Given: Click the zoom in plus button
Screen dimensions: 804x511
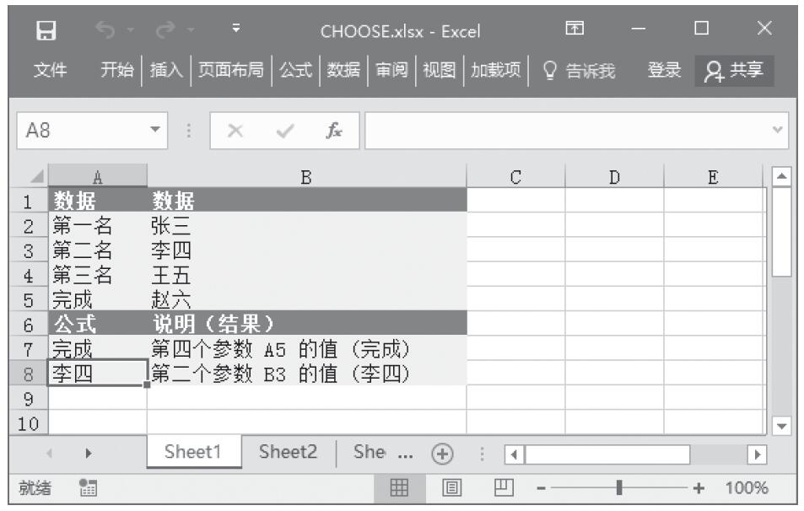Looking at the screenshot, I should pos(698,488).
